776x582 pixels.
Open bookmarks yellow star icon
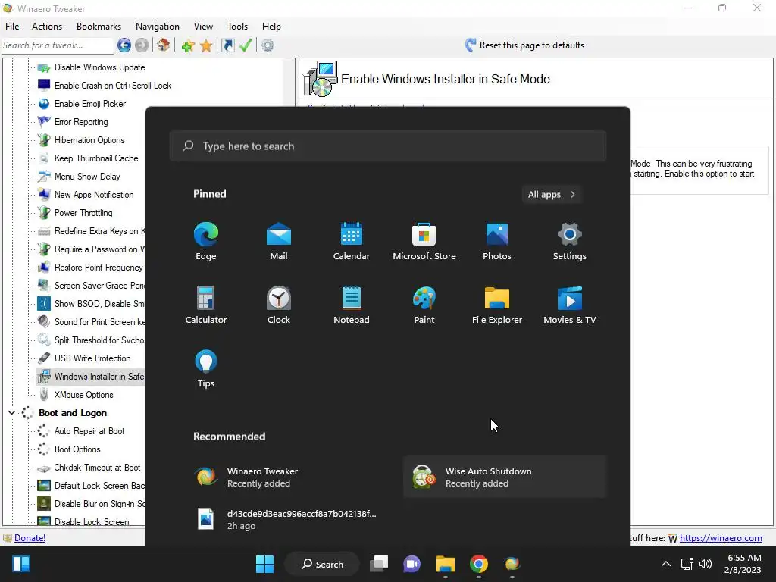click(206, 46)
